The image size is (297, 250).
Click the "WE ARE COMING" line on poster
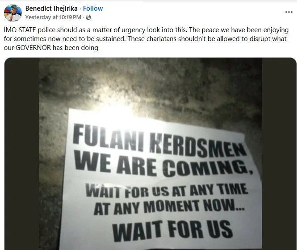pos(163,165)
